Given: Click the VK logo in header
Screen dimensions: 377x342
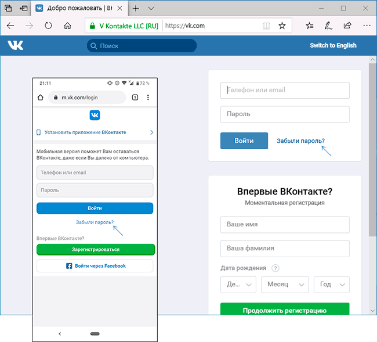Looking at the screenshot, I should coord(15,45).
